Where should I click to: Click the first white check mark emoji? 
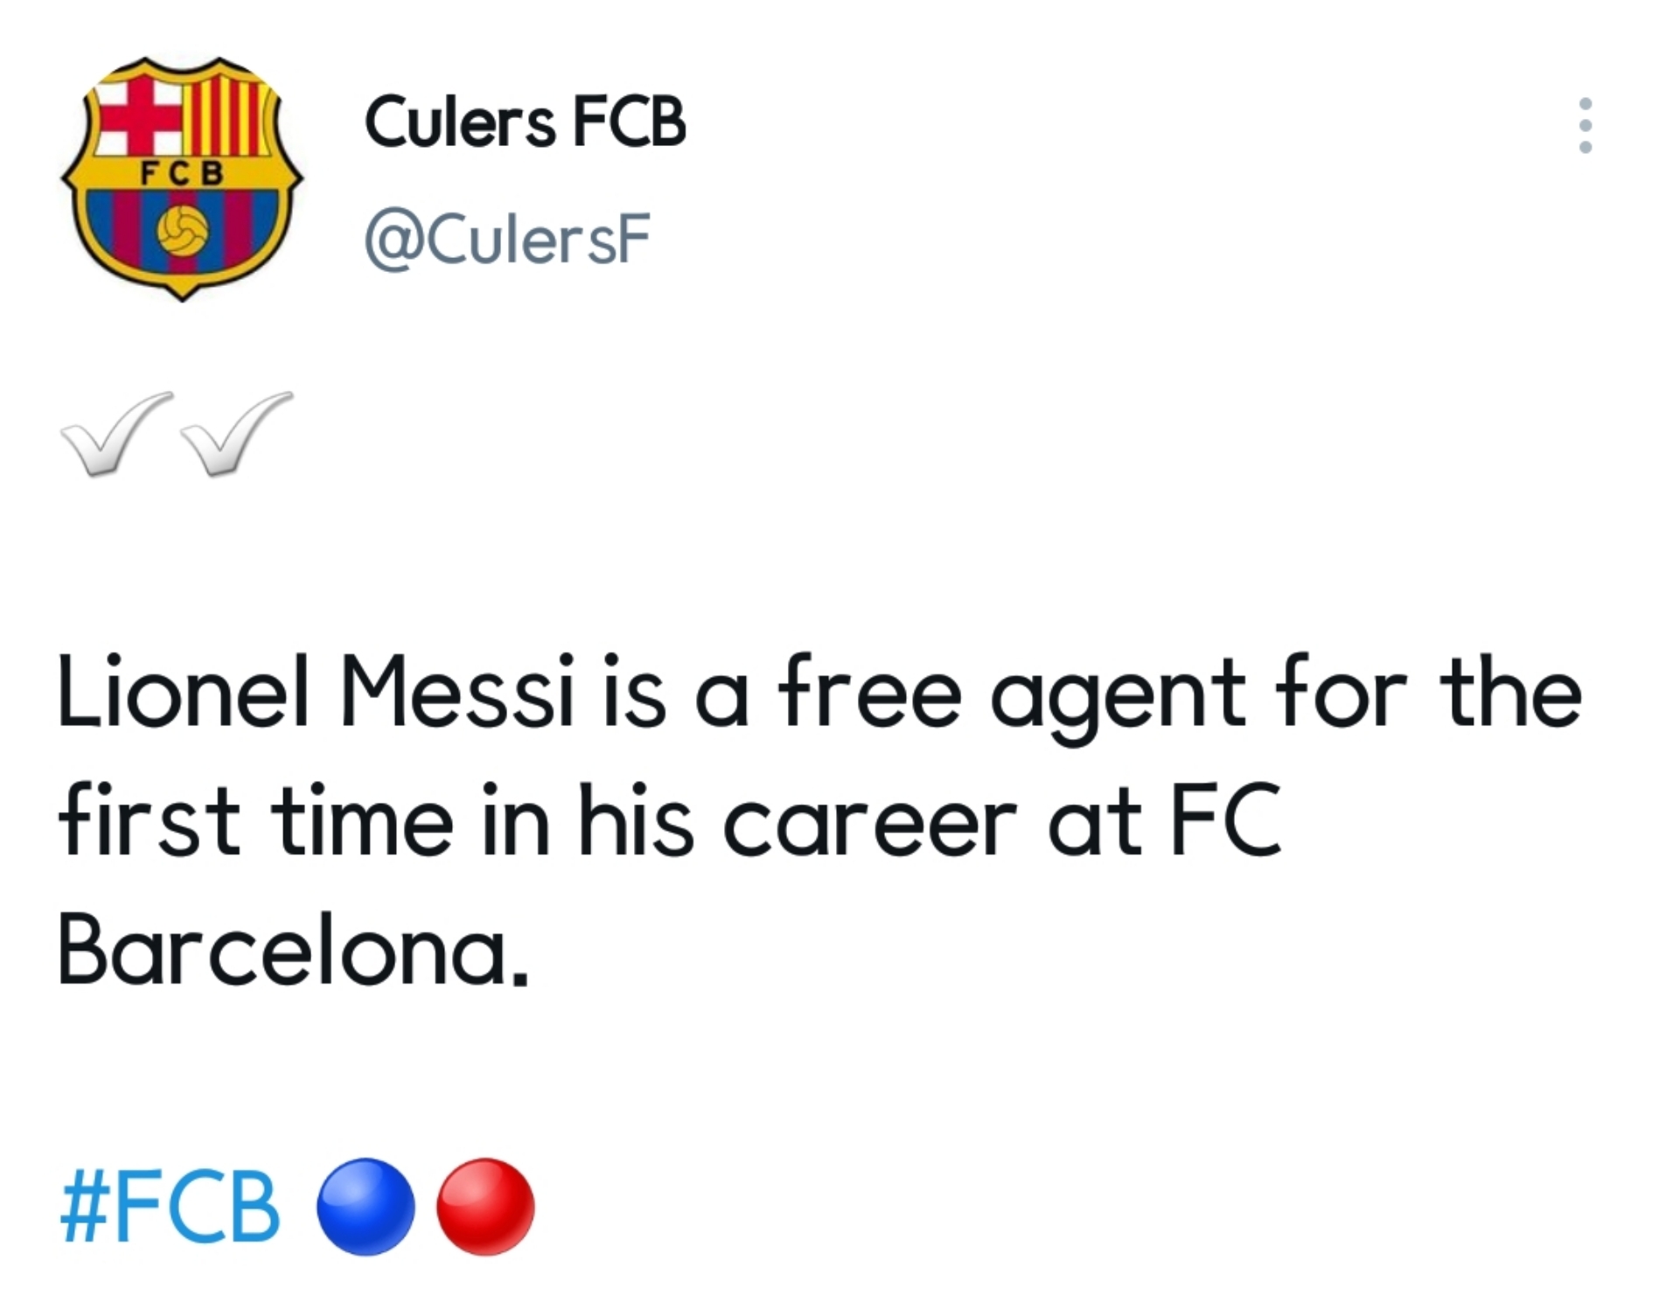(116, 434)
